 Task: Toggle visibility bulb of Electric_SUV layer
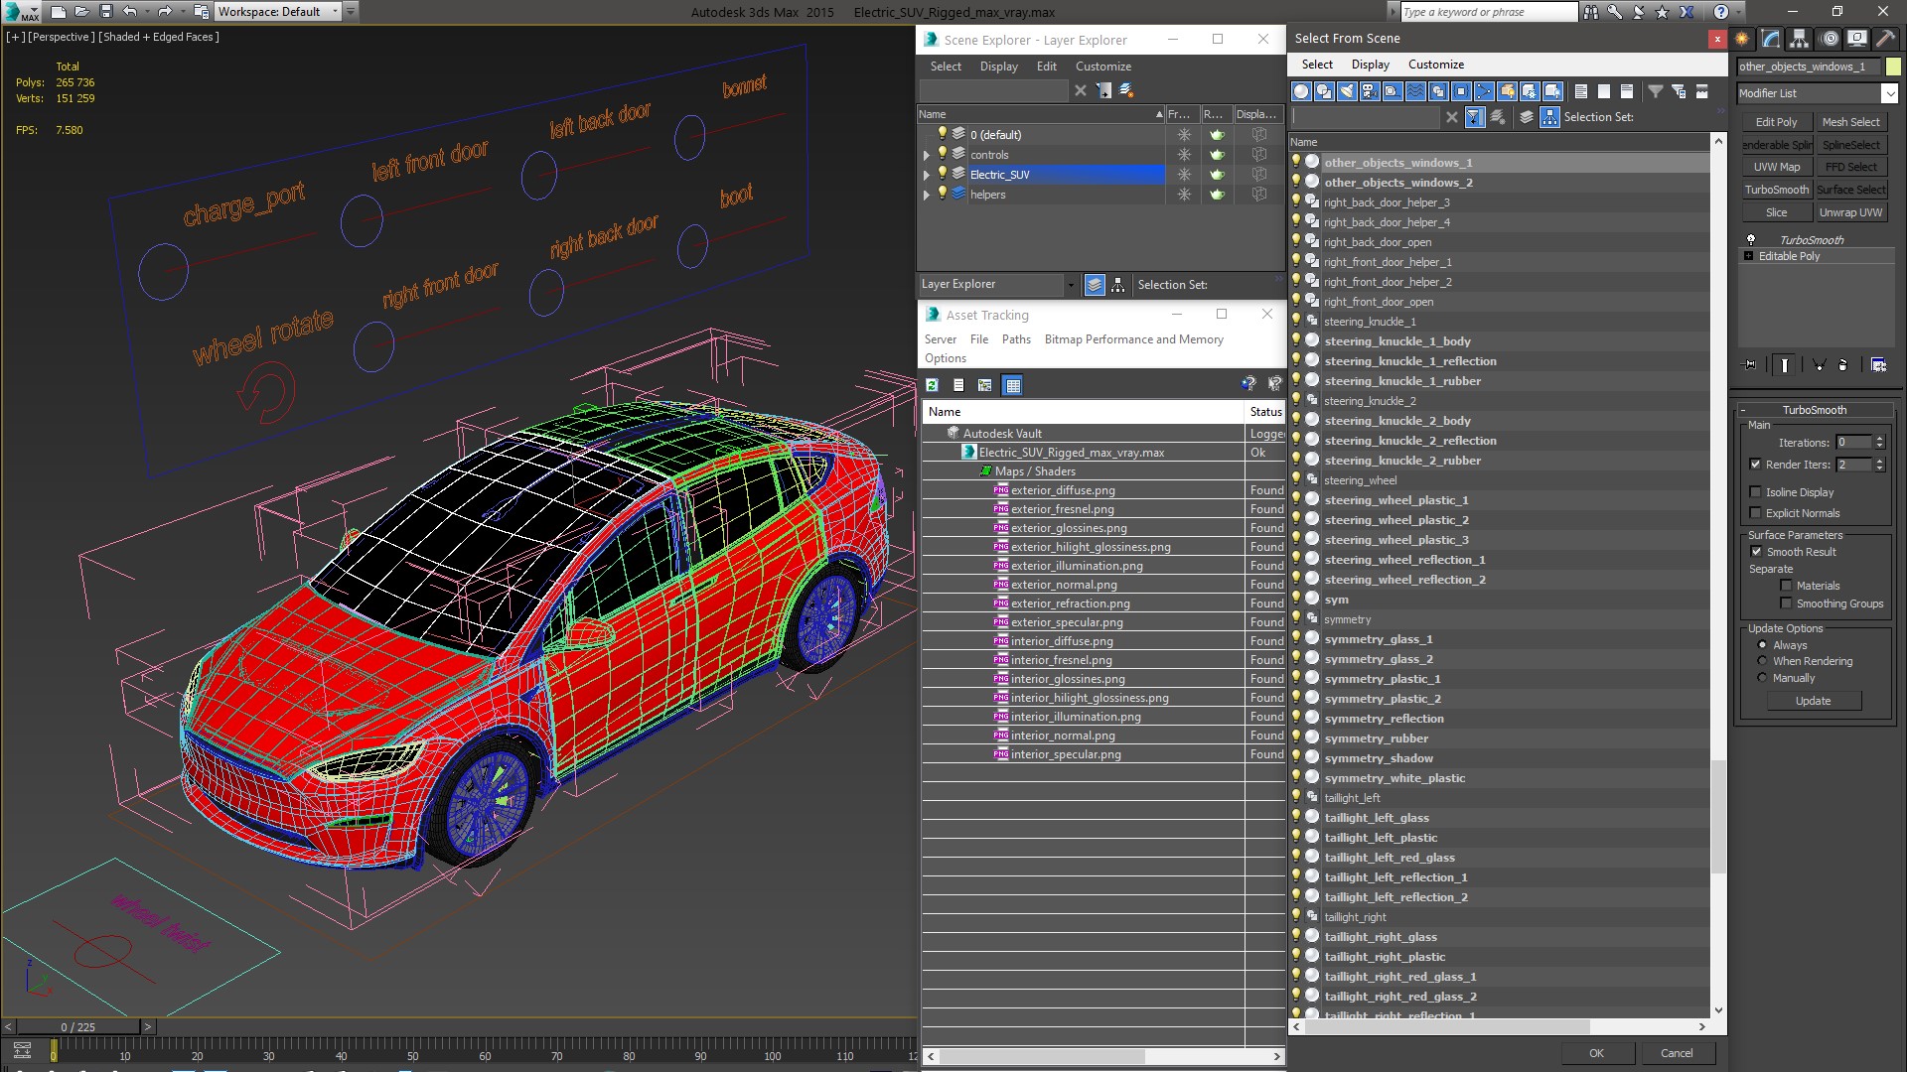pyautogui.click(x=943, y=174)
